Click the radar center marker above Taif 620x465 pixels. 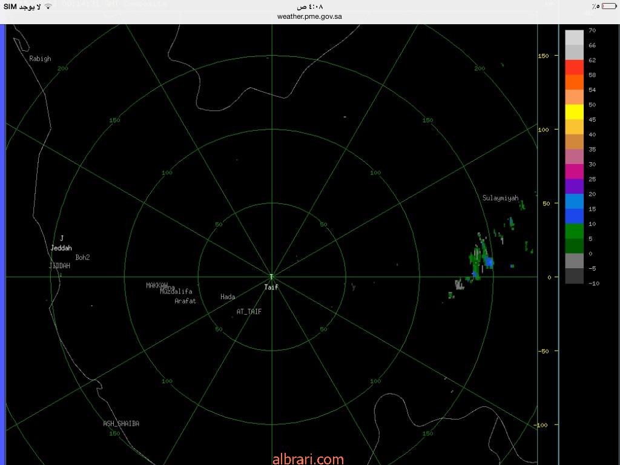click(272, 276)
